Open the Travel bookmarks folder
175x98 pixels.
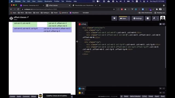pyautogui.click(x=54, y=13)
